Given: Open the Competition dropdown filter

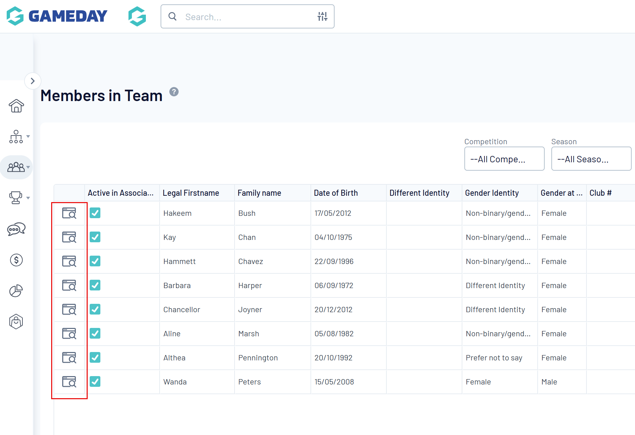Looking at the screenshot, I should (504, 159).
